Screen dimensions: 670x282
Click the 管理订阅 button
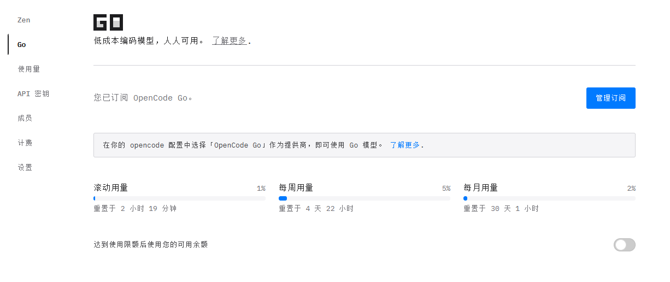[610, 98]
